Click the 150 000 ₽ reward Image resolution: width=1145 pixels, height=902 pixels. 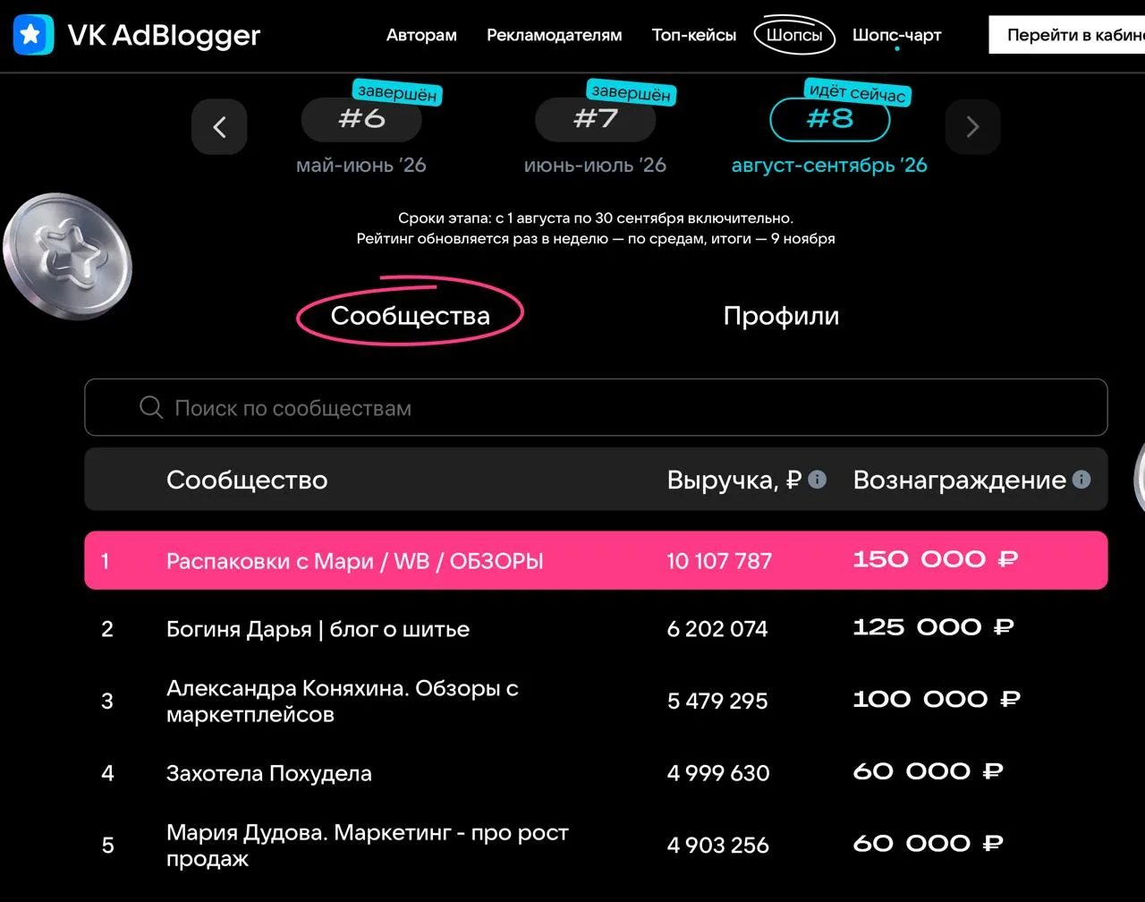point(935,560)
